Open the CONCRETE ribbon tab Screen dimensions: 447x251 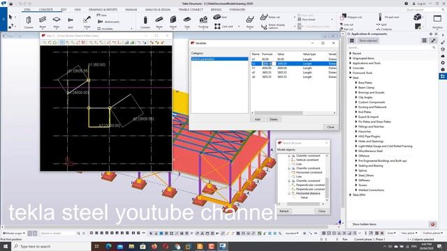[46, 10]
